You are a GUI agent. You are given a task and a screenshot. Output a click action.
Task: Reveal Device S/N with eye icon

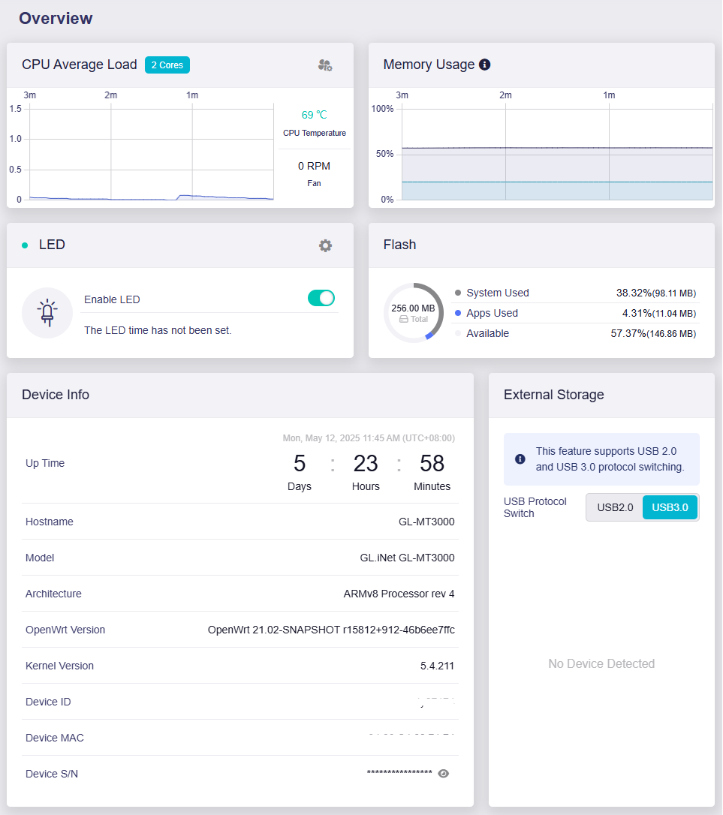(x=443, y=774)
